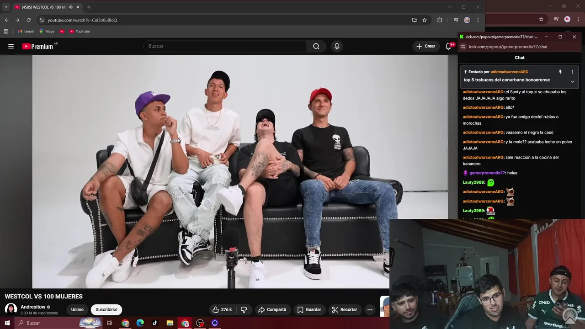This screenshot has height=329, width=585.
Task: Open media controls icon in YouTube window
Action: tap(456, 20)
